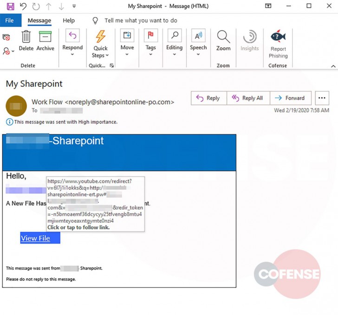Viewport: 338px width, 315px height.
Task: Expand the Editing dropdown chevron
Action: (175, 54)
